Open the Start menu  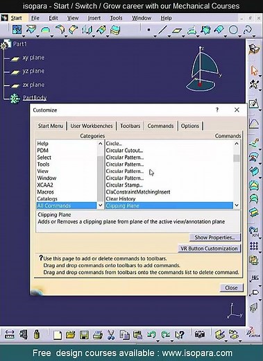[x=16, y=18]
